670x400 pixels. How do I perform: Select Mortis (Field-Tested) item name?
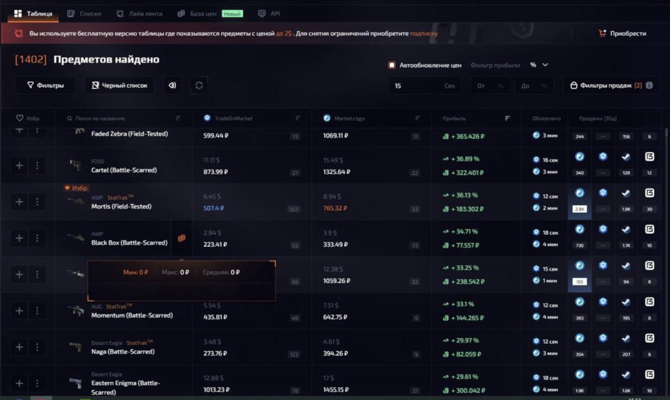click(121, 207)
